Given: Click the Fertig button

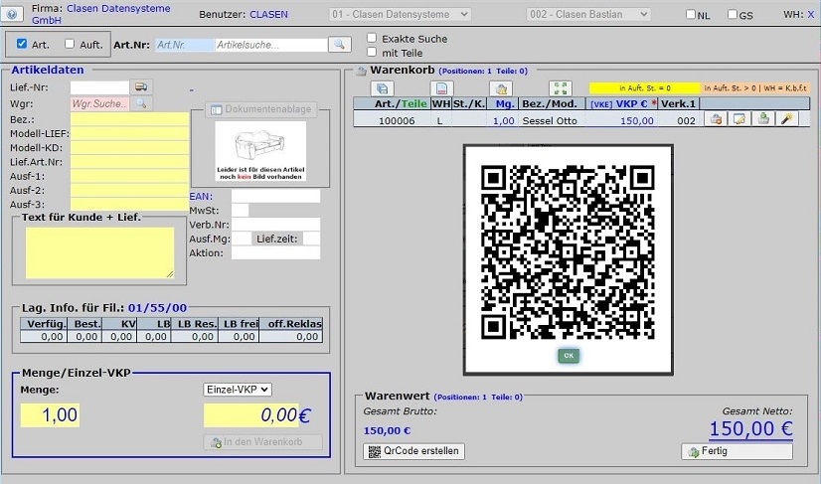Looking at the screenshot, I should [737, 451].
